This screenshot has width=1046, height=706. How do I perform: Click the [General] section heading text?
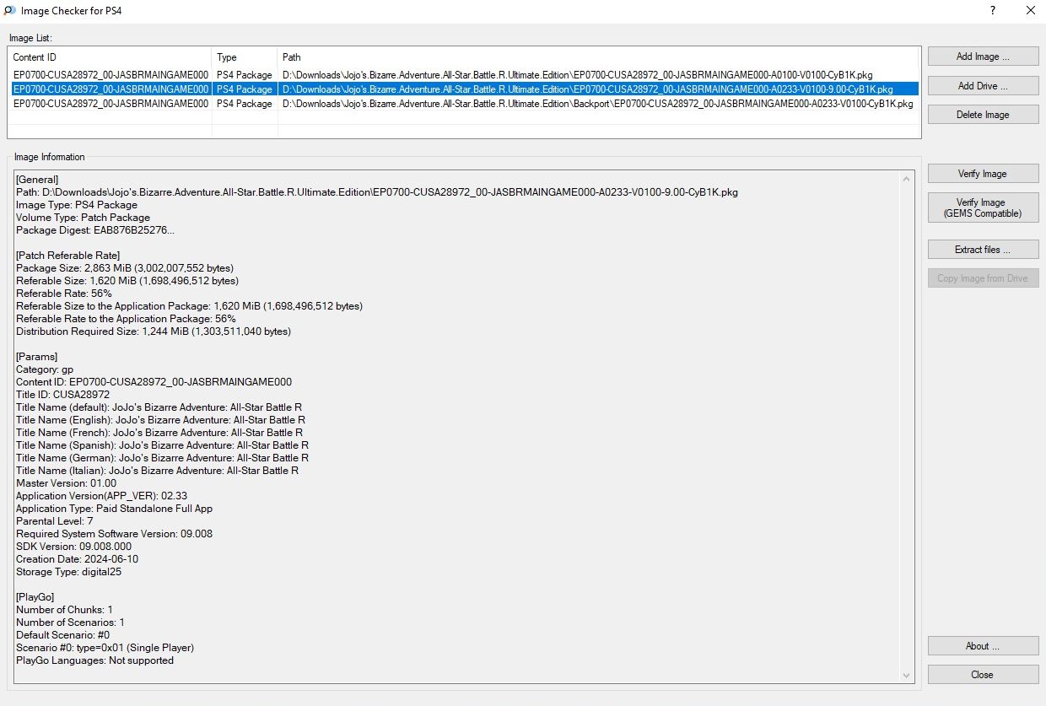(x=37, y=180)
